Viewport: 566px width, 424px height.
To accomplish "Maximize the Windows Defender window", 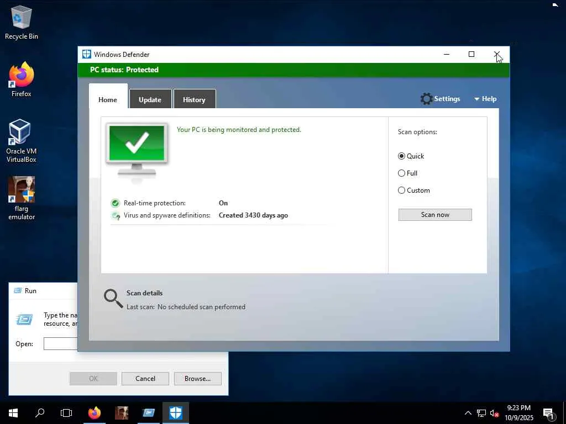I will [471, 55].
